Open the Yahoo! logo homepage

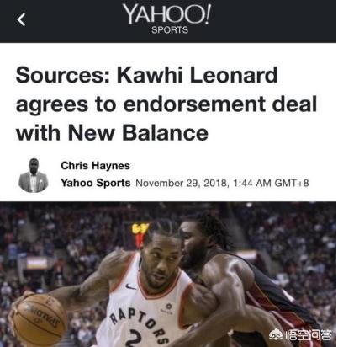pyautogui.click(x=166, y=14)
